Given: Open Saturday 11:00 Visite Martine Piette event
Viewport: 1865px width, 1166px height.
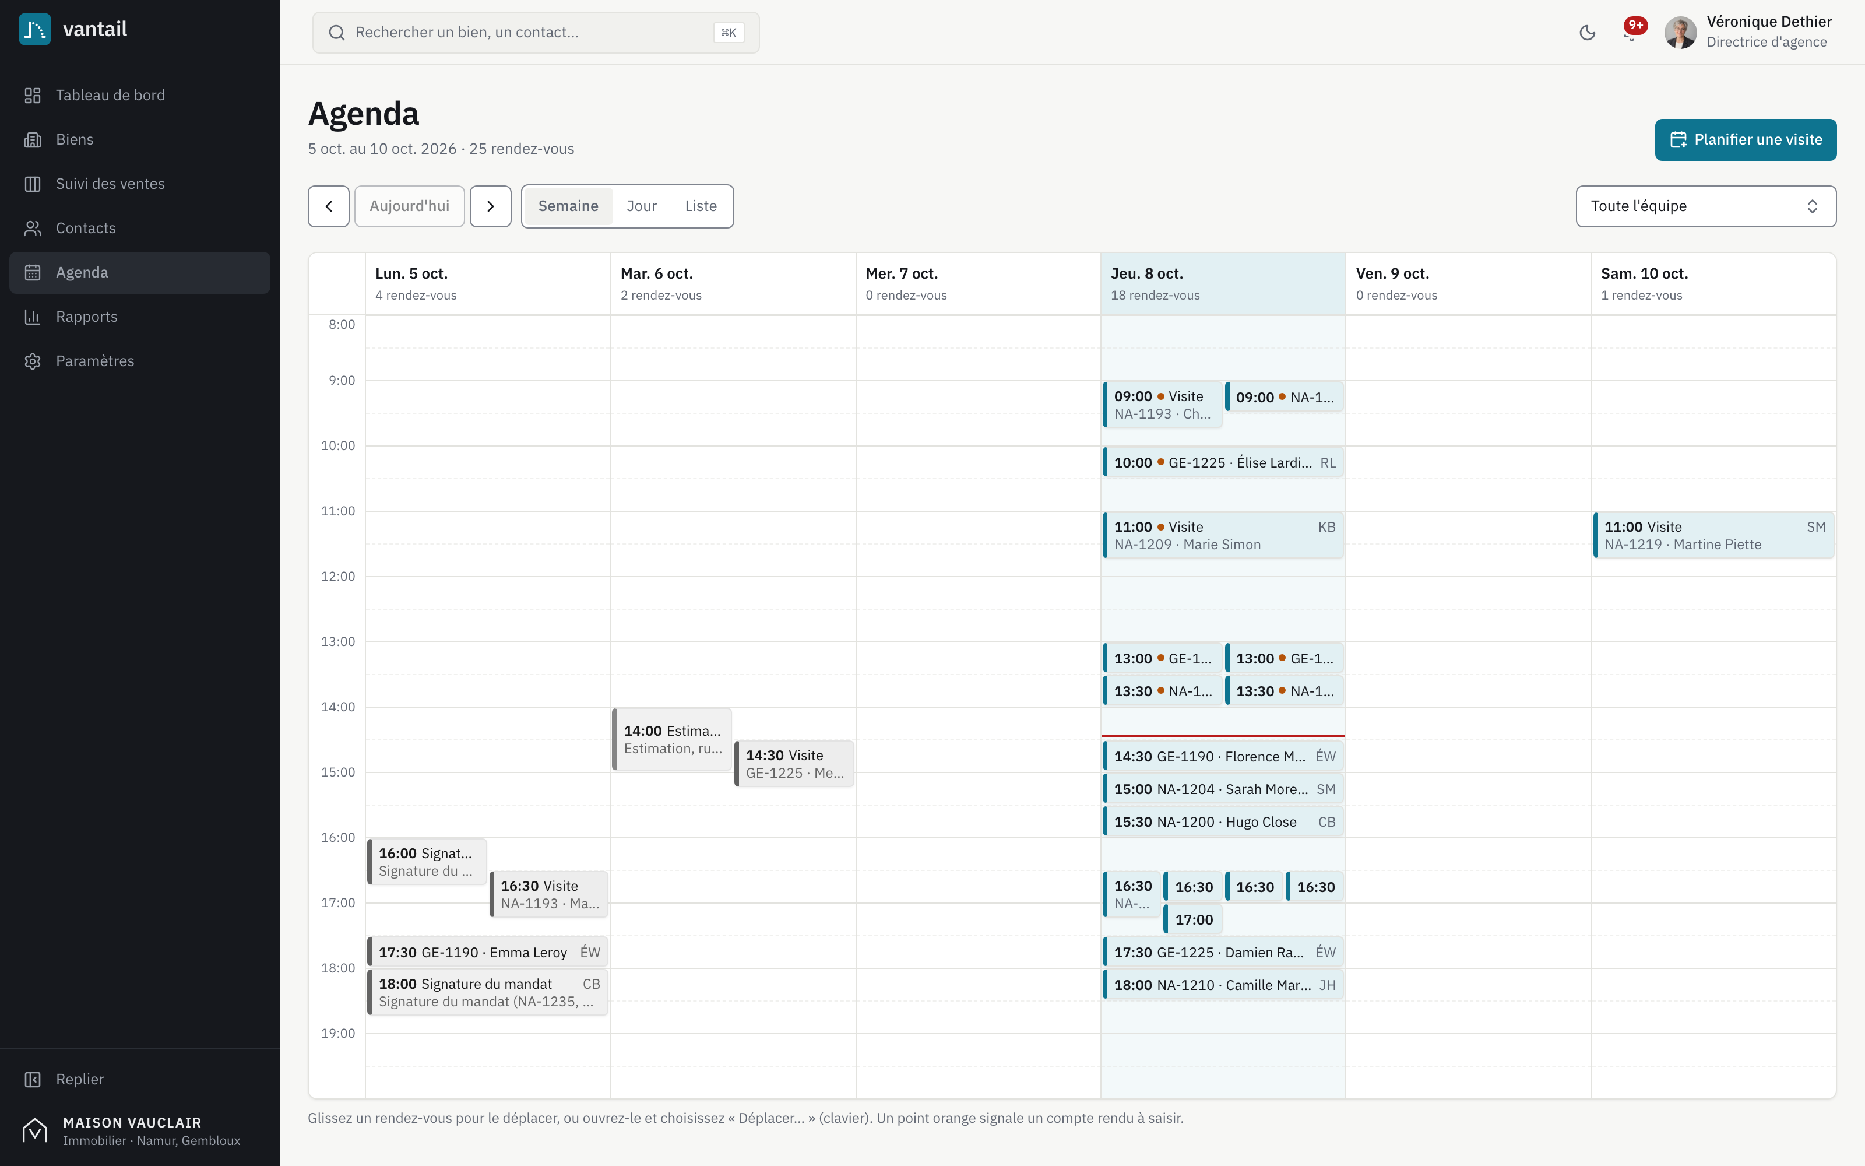Looking at the screenshot, I should [x=1714, y=535].
